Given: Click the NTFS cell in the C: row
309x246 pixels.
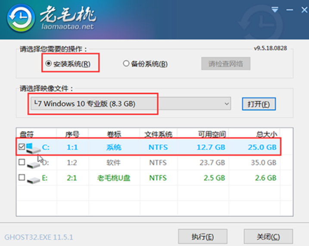Looking at the screenshot, I should click(158, 147).
